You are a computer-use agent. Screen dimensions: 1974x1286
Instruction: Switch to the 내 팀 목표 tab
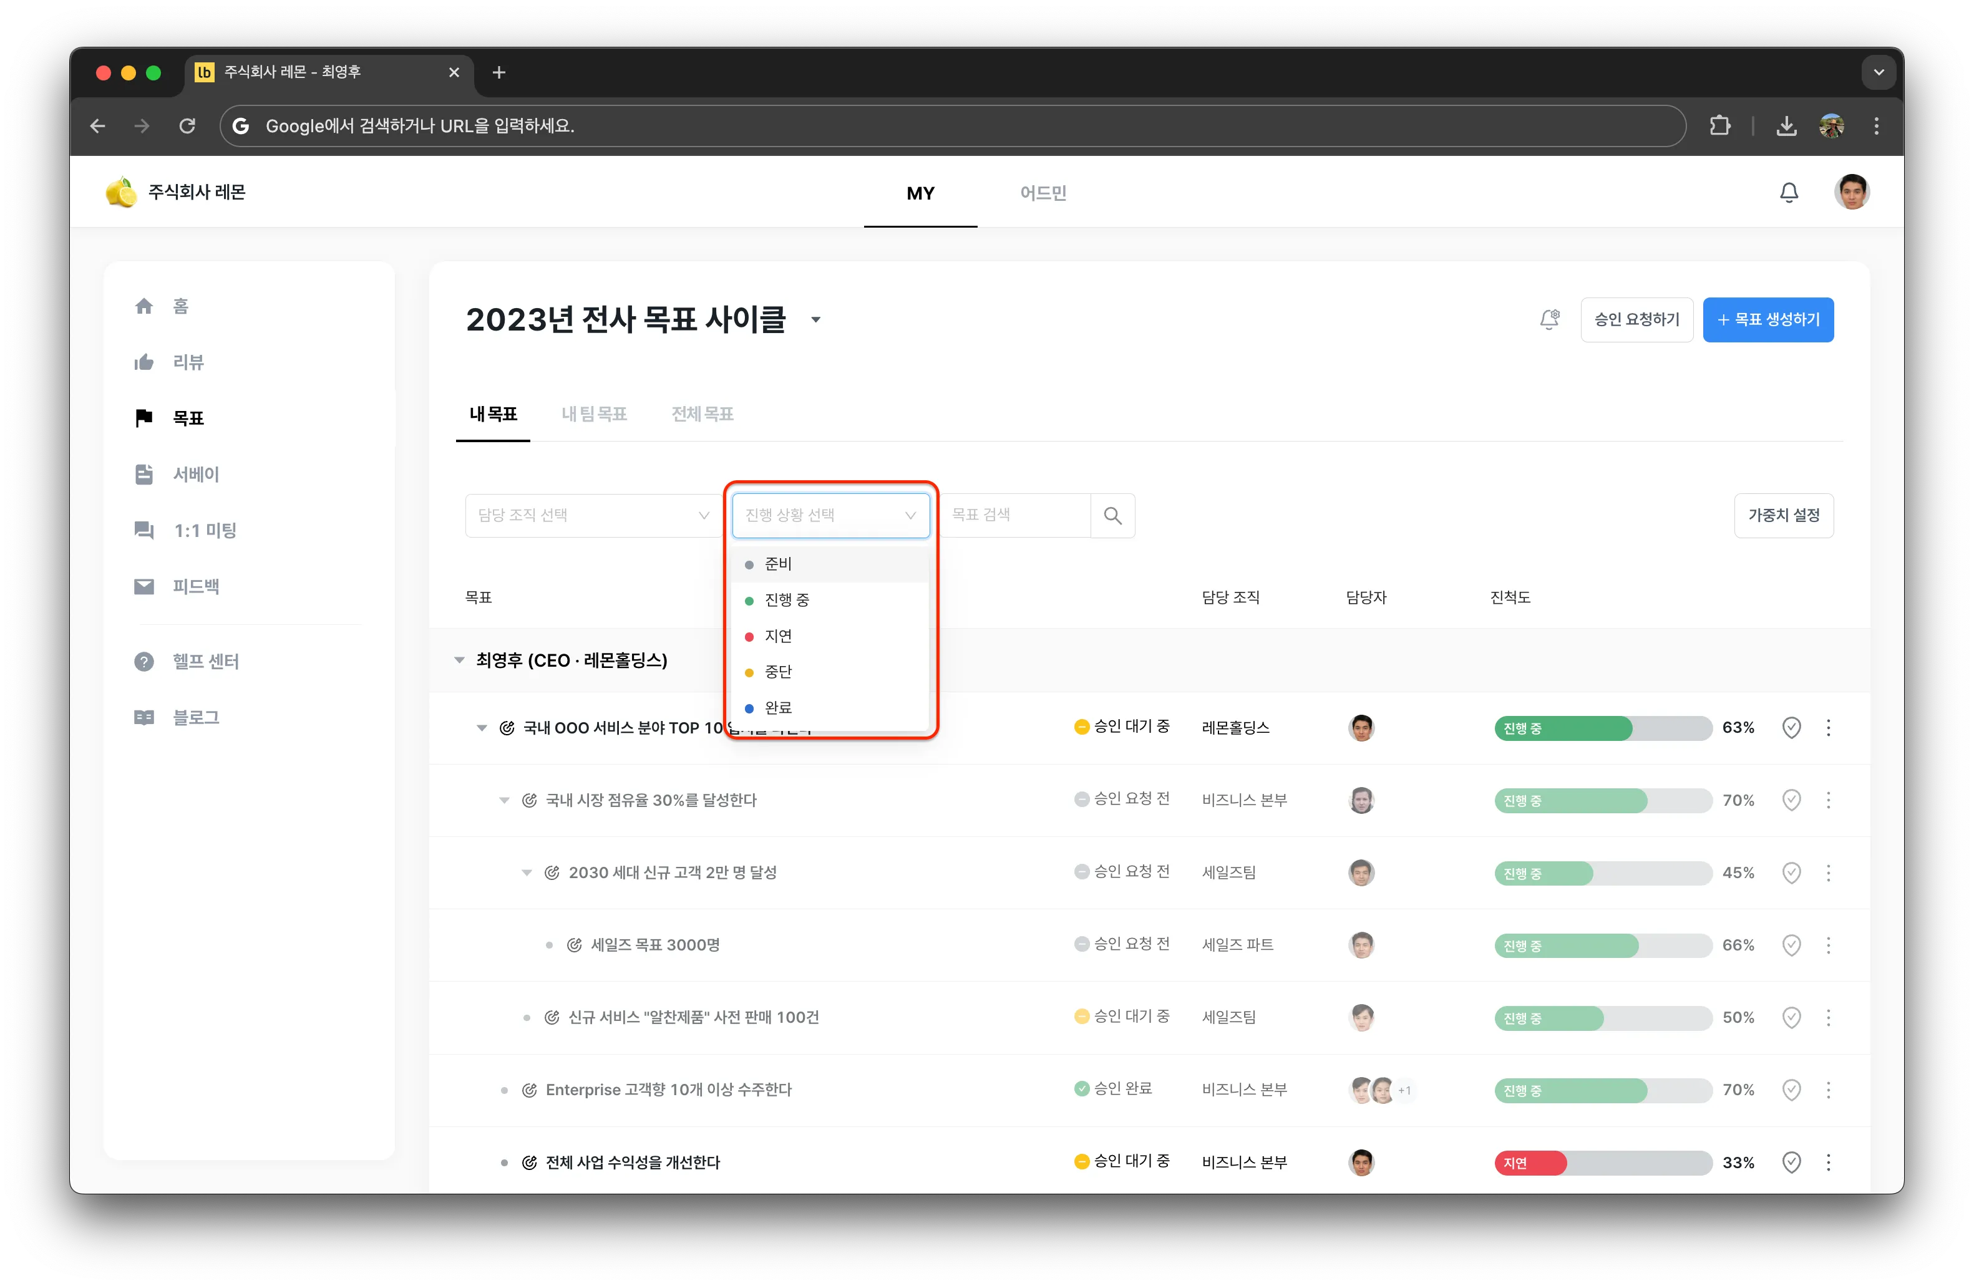594,413
